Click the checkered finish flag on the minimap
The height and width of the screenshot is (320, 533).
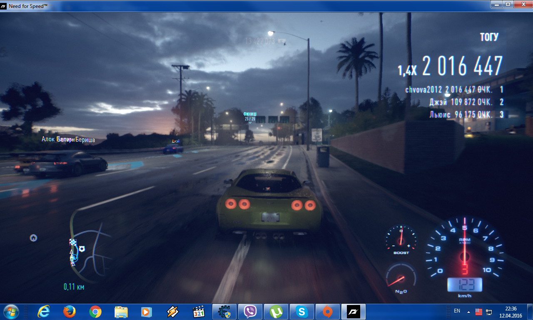73,242
